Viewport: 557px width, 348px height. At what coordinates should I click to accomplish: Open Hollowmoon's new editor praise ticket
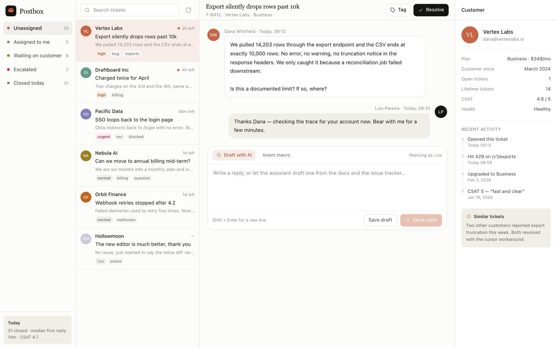(138, 249)
